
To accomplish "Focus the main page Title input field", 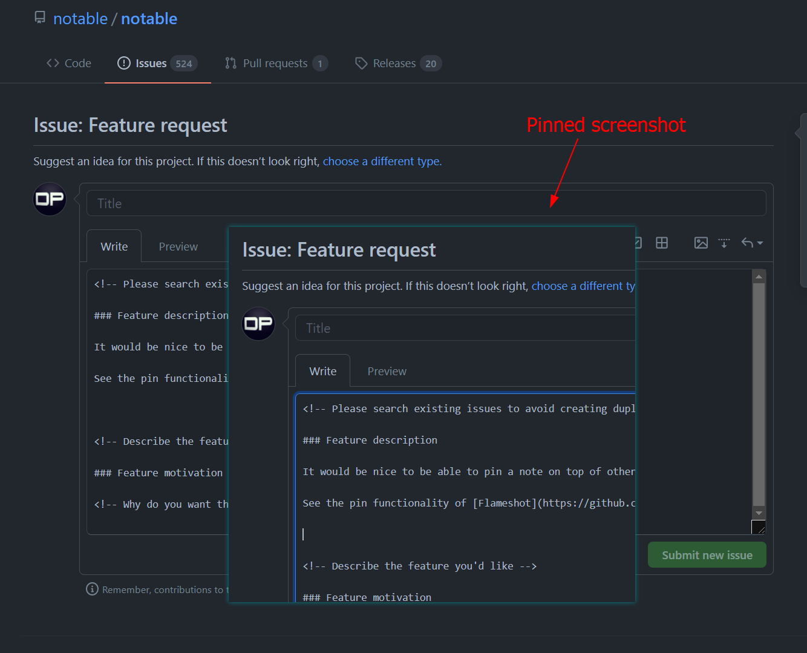I will pyautogui.click(x=426, y=203).
